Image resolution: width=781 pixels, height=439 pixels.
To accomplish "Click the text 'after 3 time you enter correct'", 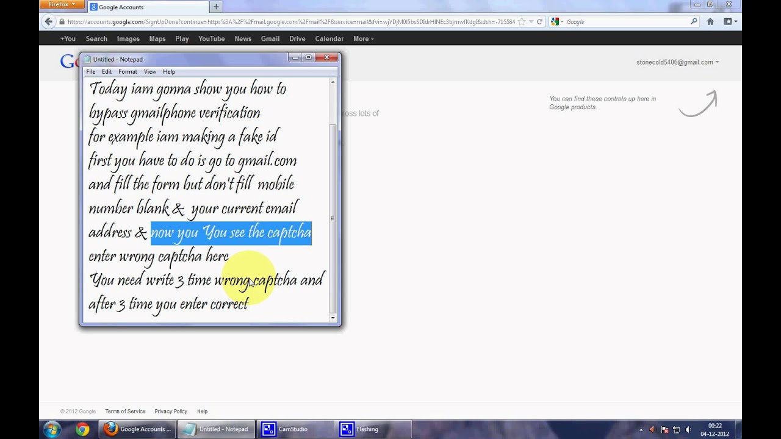I will point(168,304).
